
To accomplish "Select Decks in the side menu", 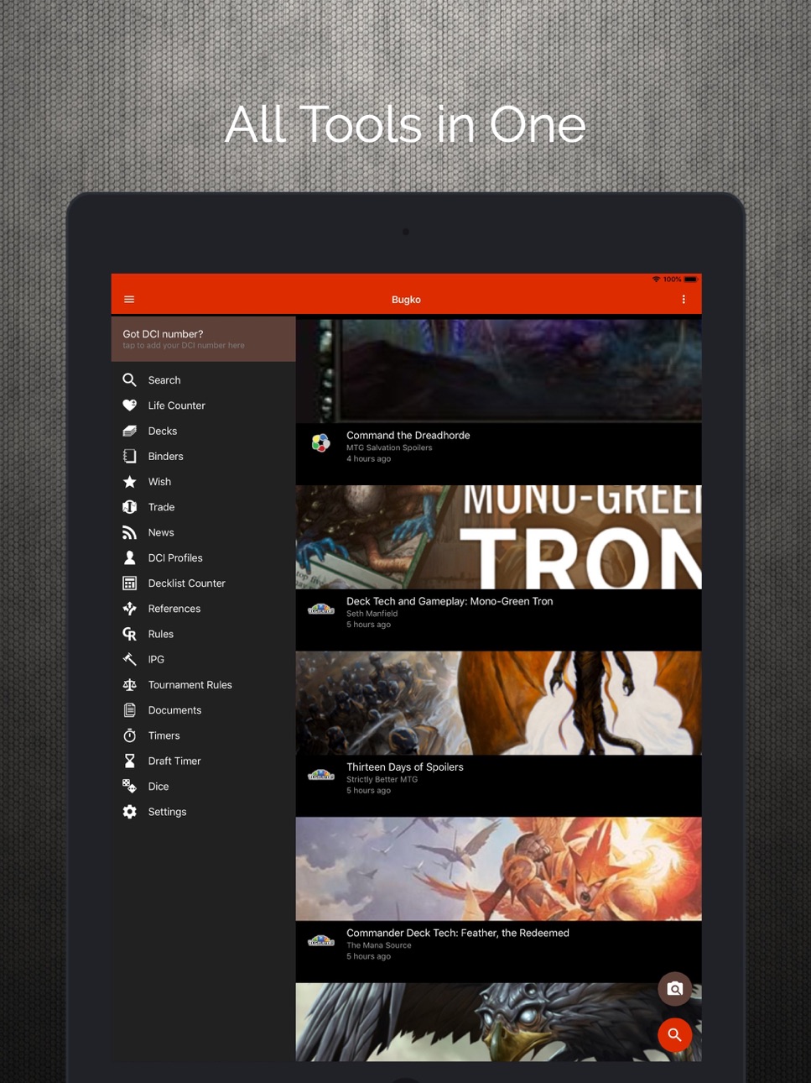I will point(163,431).
